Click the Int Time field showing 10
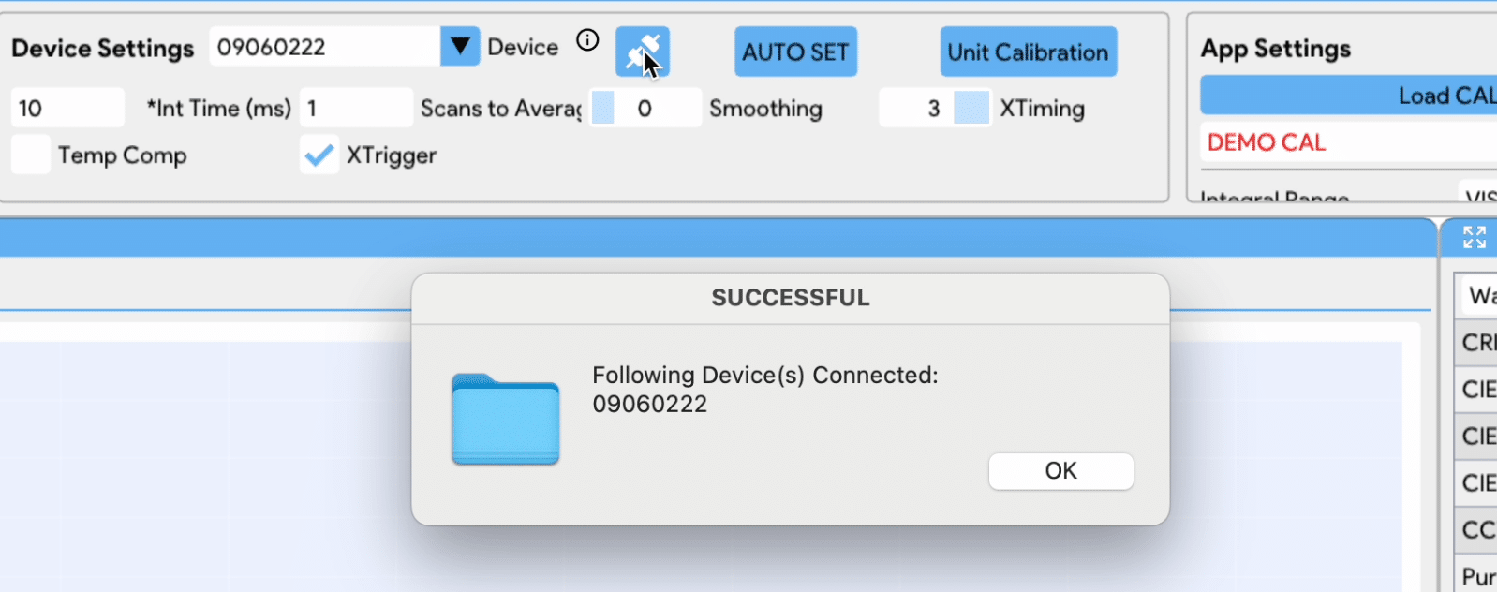This screenshot has width=1497, height=592. [x=67, y=108]
